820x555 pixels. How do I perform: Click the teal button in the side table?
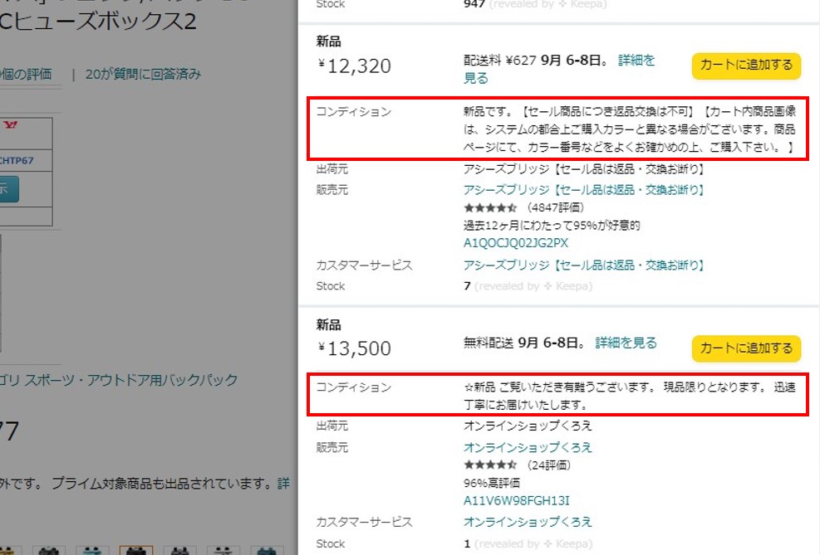[x=9, y=189]
